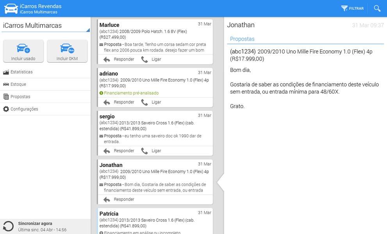
Task: Click adriano's 'Financiamento pré-analisado' status
Action: pos(131,93)
